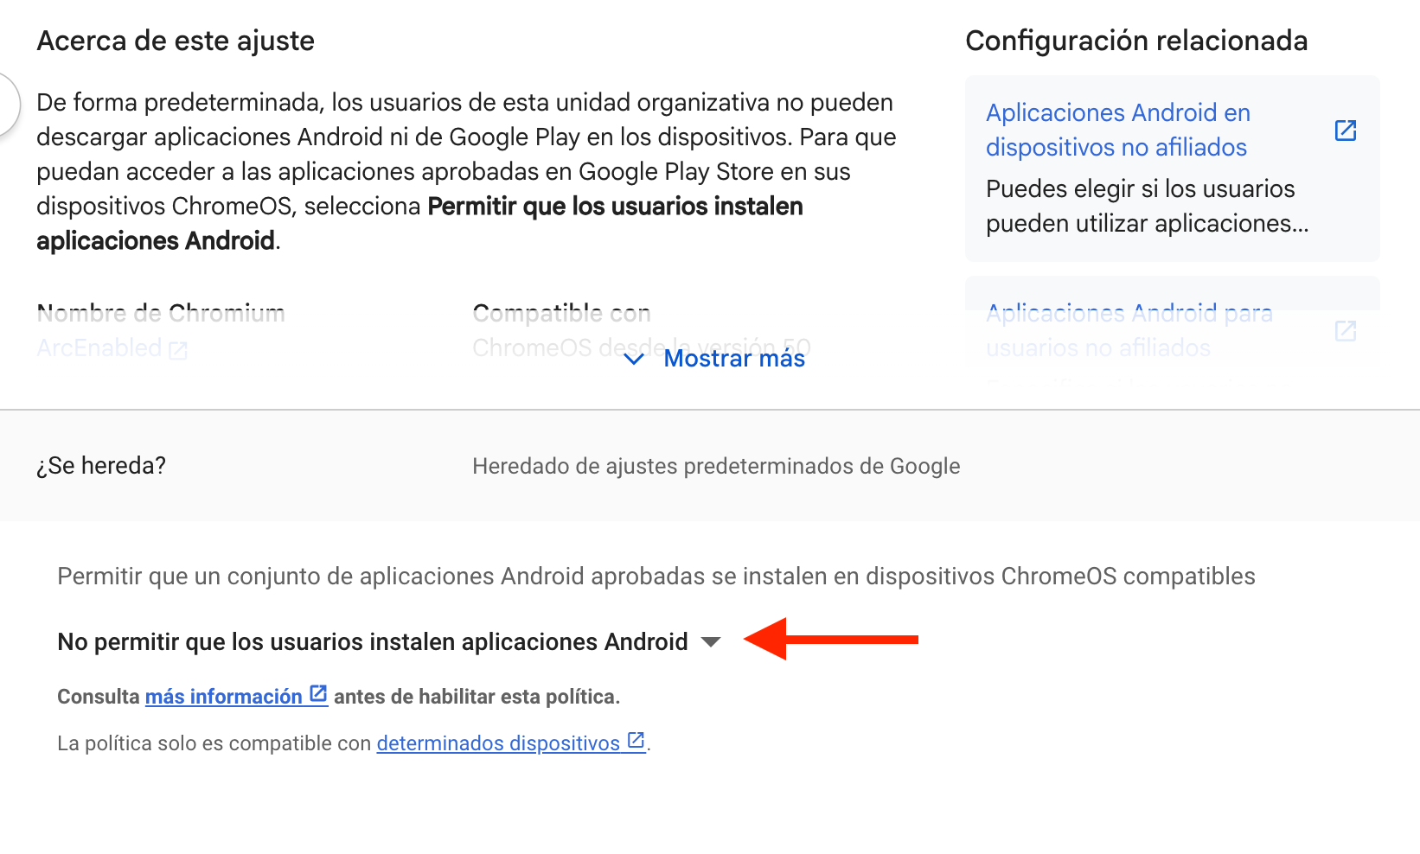
Task: Click external-link icon after "más información"
Action: pos(318,694)
